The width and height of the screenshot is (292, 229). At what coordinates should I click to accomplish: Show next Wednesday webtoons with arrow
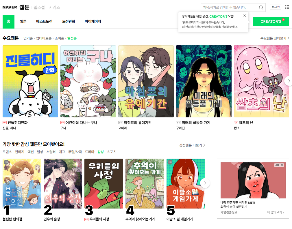tap(289, 81)
